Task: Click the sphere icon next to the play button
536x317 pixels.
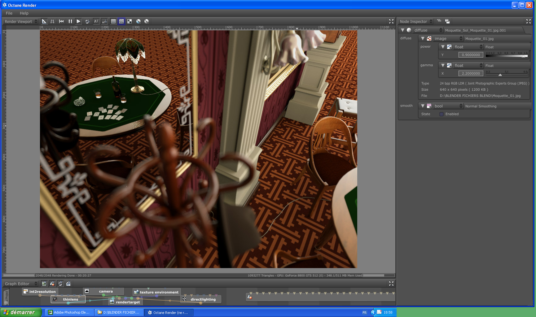Action: 87,21
